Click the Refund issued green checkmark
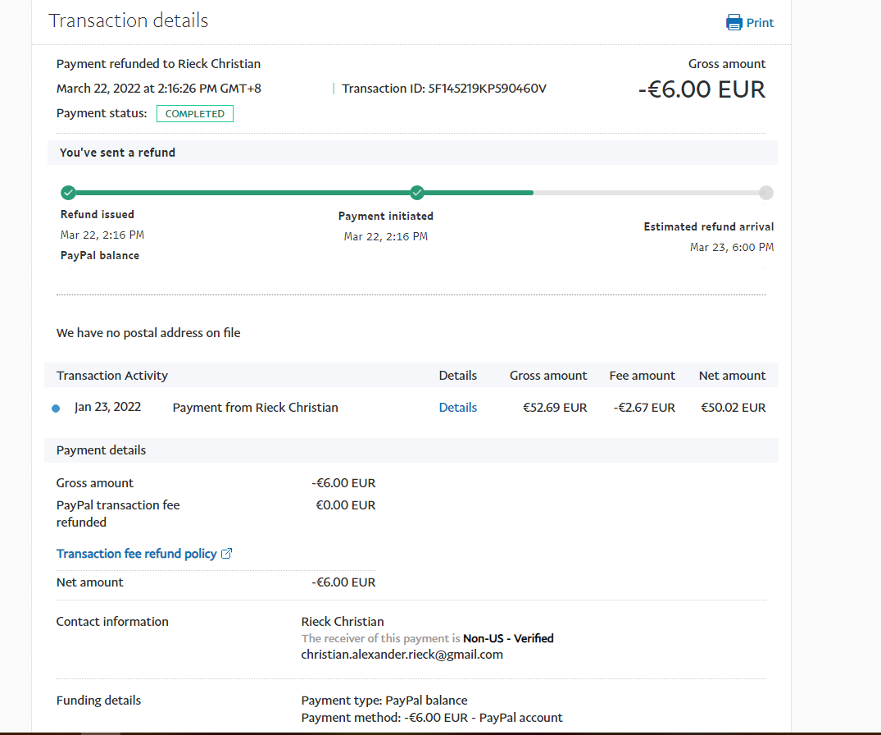Image resolution: width=881 pixels, height=735 pixels. click(68, 193)
